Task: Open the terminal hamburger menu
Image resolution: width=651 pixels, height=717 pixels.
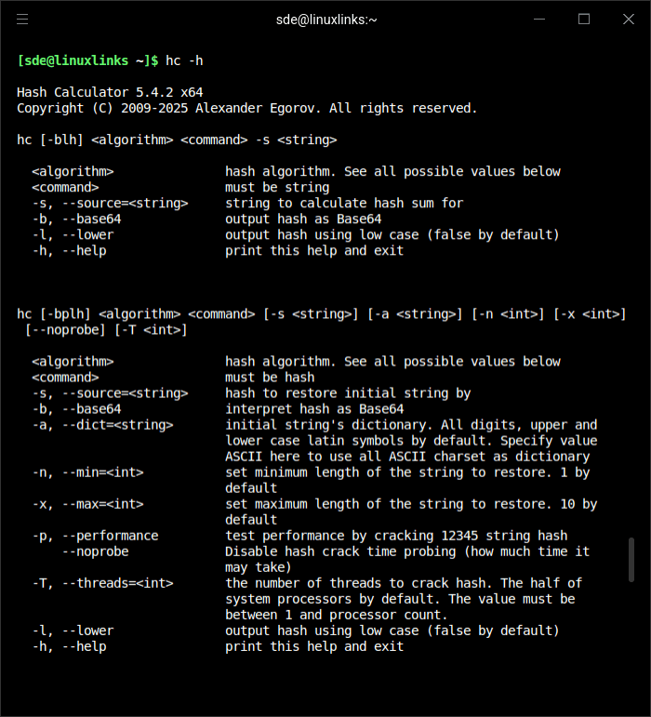Action: (22, 20)
